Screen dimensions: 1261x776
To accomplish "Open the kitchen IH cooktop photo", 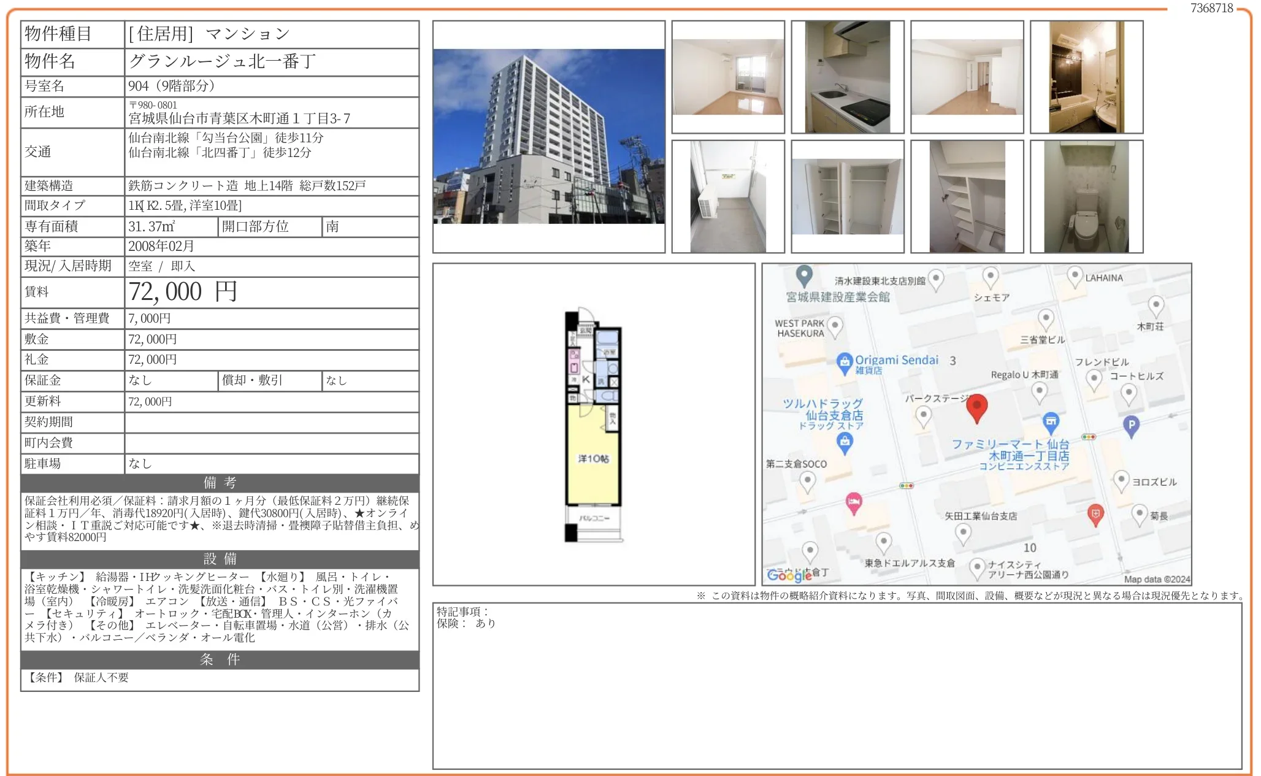I will 847,77.
